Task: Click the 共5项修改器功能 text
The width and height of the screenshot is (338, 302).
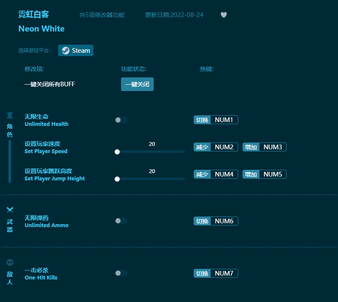Action: [102, 15]
